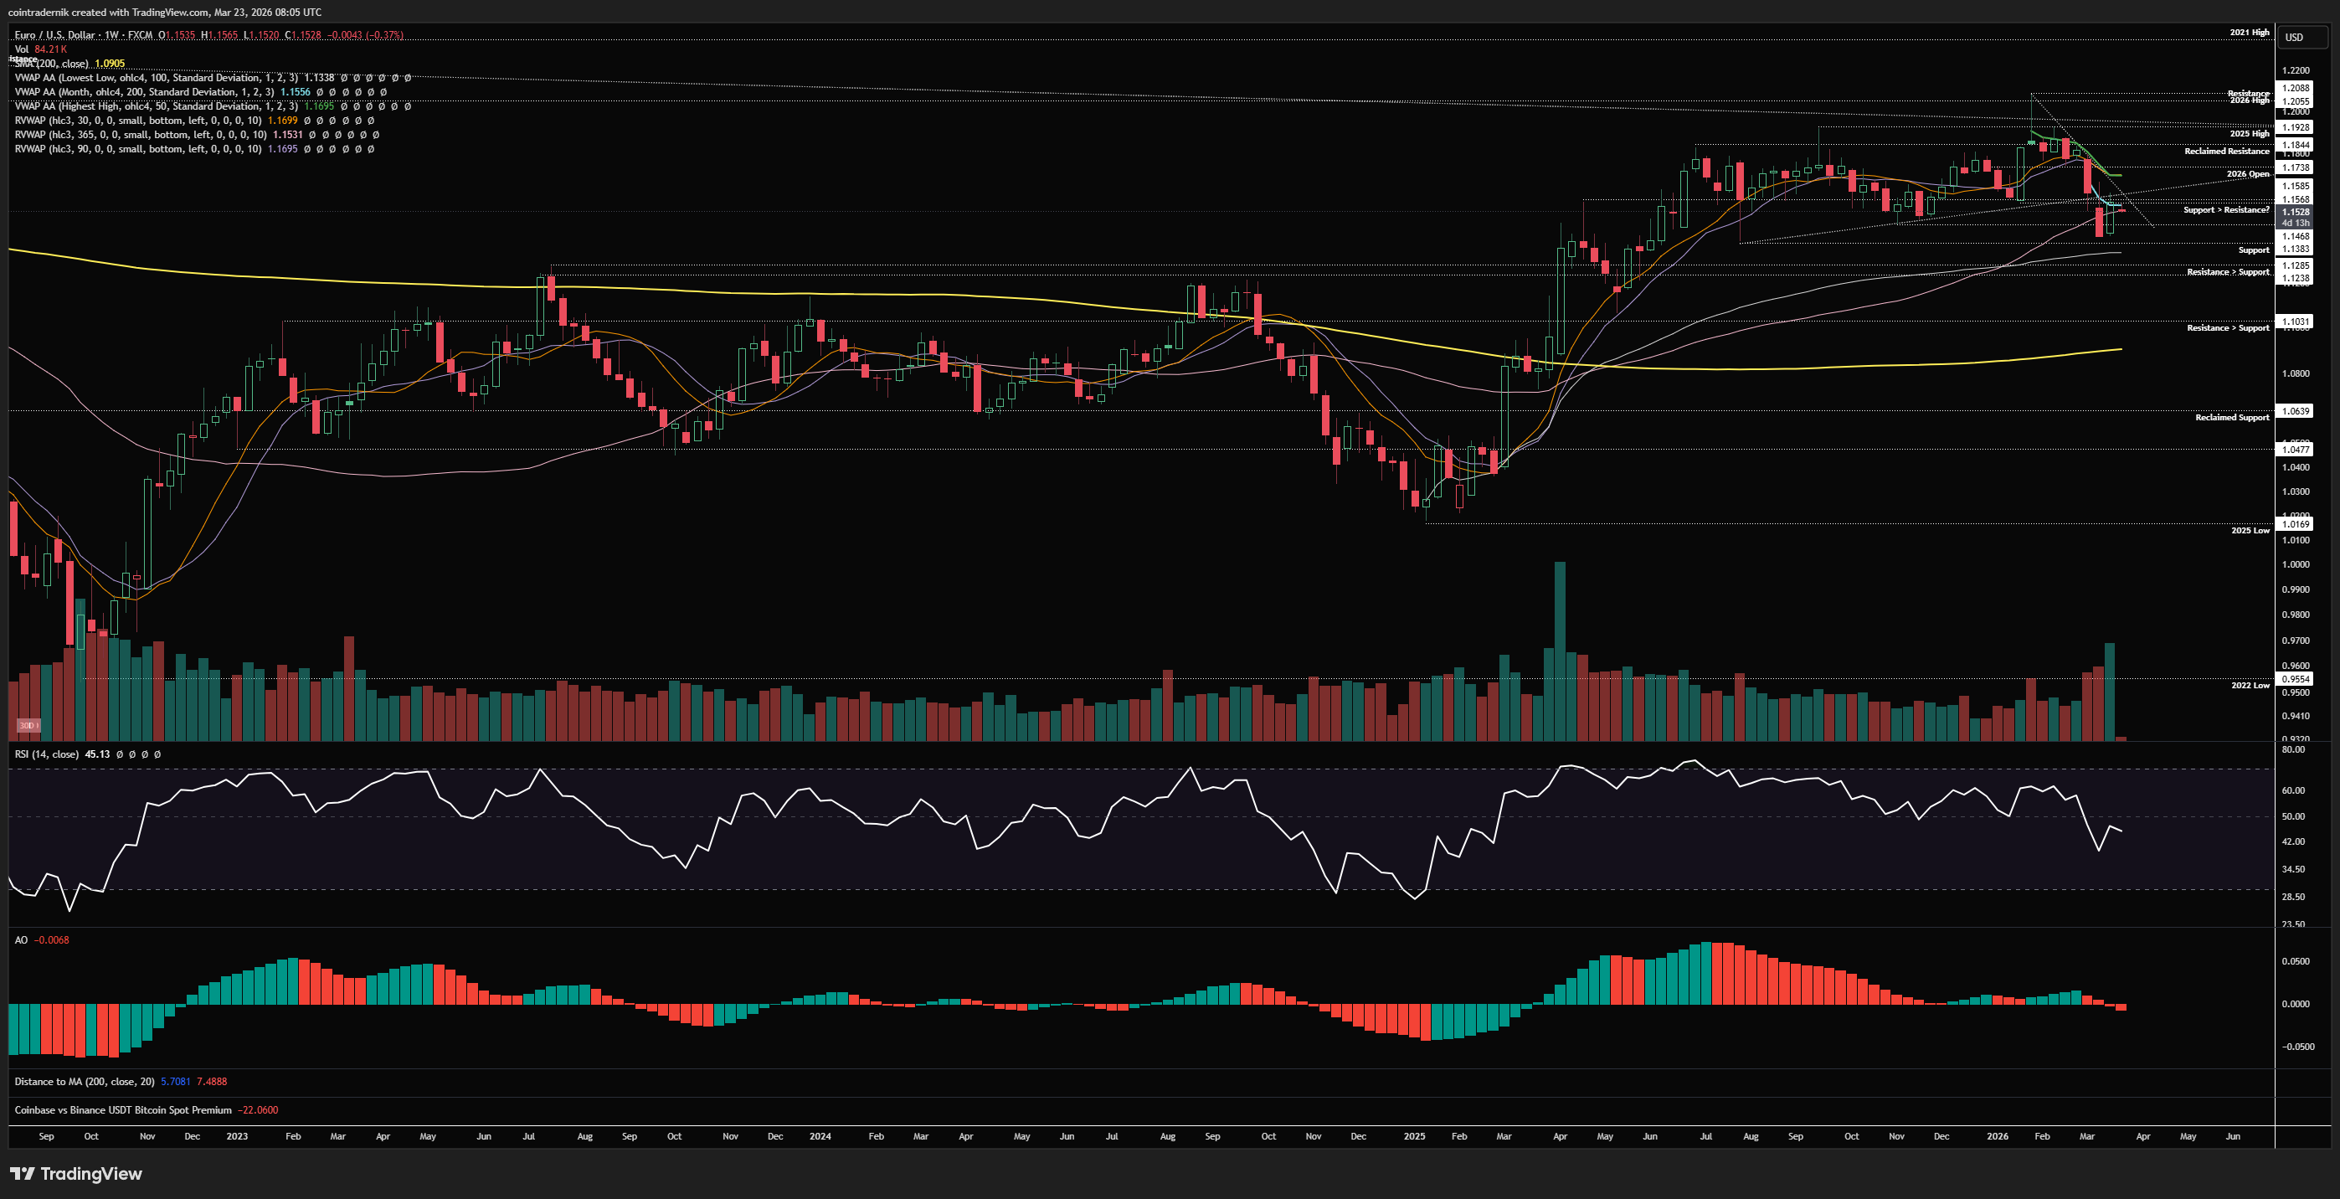Open the USD currency selector

point(2294,37)
